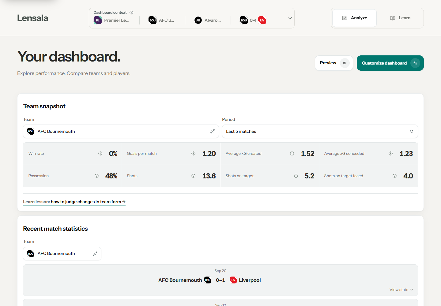Screen dimensions: 441x306
Task: Click the Sep 20 date label
Action: pyautogui.click(x=221, y=271)
